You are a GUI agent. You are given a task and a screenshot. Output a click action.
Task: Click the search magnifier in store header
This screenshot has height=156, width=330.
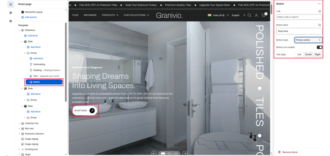tap(249, 15)
